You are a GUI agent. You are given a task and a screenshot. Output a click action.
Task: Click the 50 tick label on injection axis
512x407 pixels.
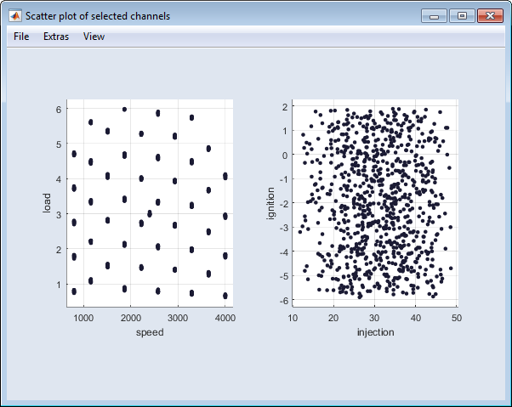(x=457, y=317)
